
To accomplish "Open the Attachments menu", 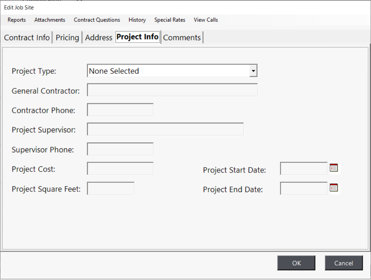I will [x=50, y=20].
